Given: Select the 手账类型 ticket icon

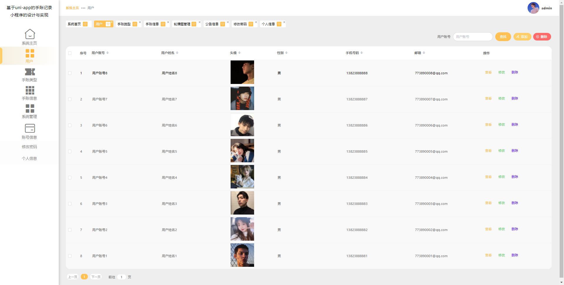Looking at the screenshot, I should 30,72.
